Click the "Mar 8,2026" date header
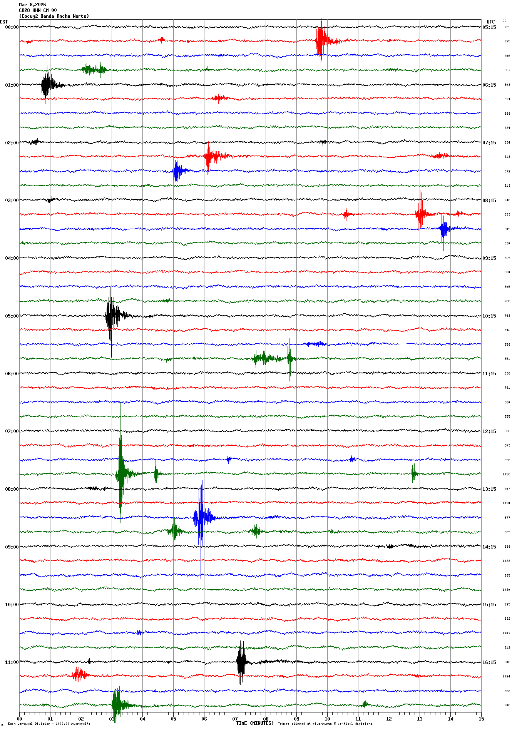 32,5
